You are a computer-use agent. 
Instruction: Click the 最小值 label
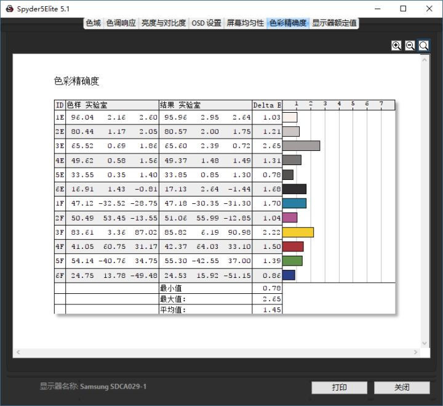(x=171, y=288)
